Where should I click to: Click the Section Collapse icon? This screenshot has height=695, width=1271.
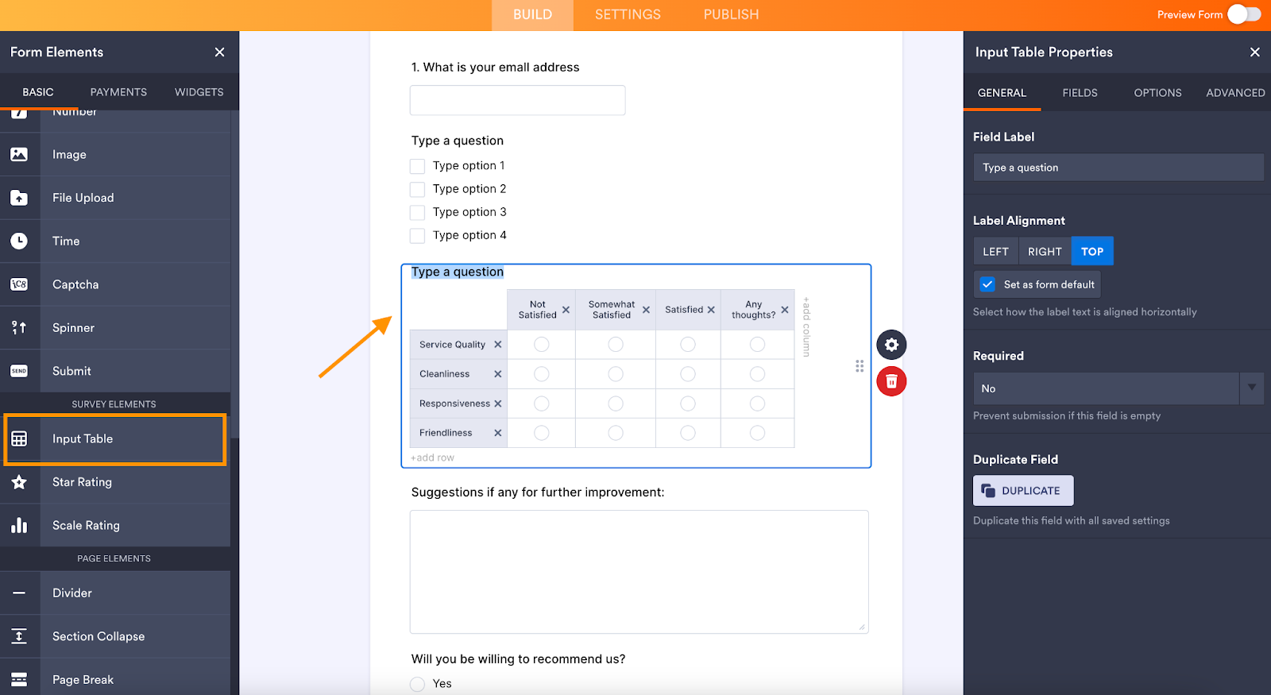click(19, 636)
